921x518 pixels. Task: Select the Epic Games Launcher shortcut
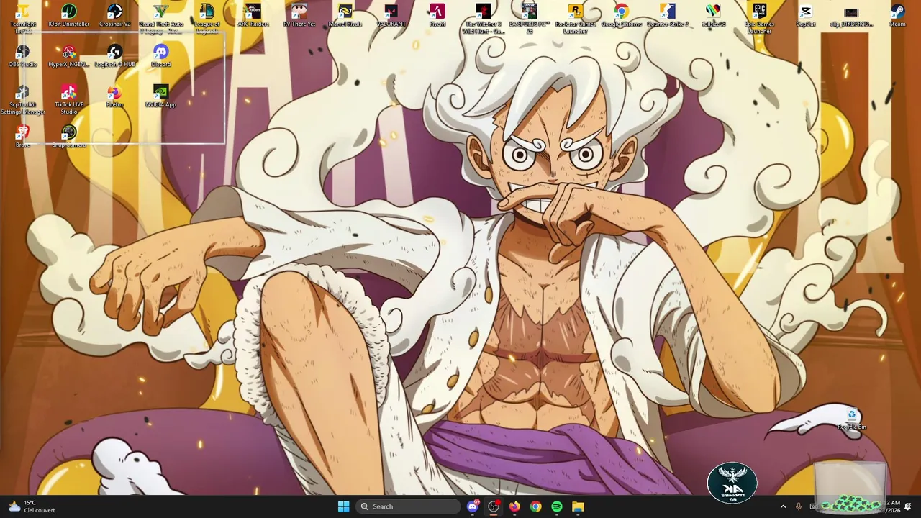point(760,18)
